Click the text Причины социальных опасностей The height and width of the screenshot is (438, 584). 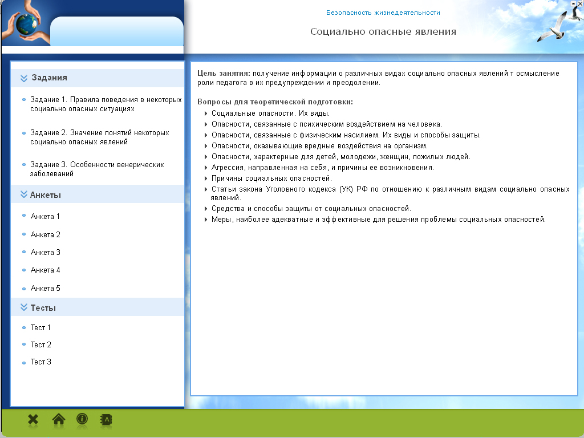(x=271, y=179)
